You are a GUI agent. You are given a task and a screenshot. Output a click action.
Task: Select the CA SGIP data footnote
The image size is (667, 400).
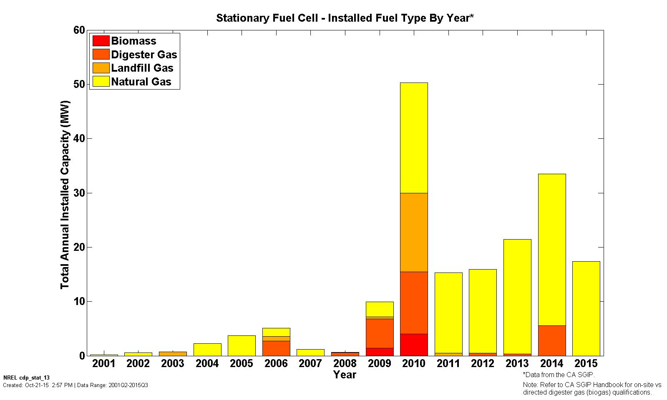coord(559,375)
